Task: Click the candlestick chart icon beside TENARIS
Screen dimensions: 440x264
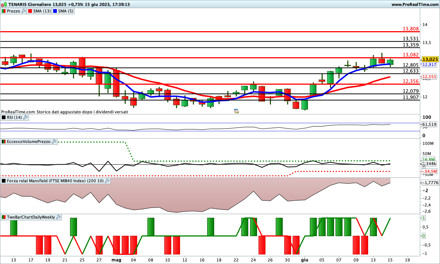Action: point(4,4)
